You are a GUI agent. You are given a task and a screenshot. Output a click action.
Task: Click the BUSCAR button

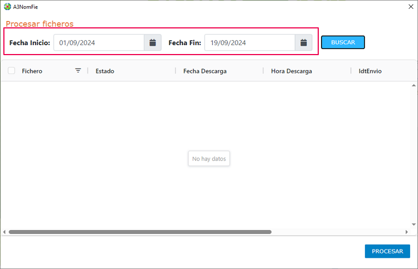tap(343, 42)
